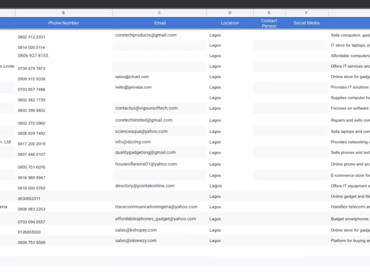The width and height of the screenshot is (370, 277).
Task: Click email info@dsclng.com
Action: pyautogui.click(x=133, y=142)
